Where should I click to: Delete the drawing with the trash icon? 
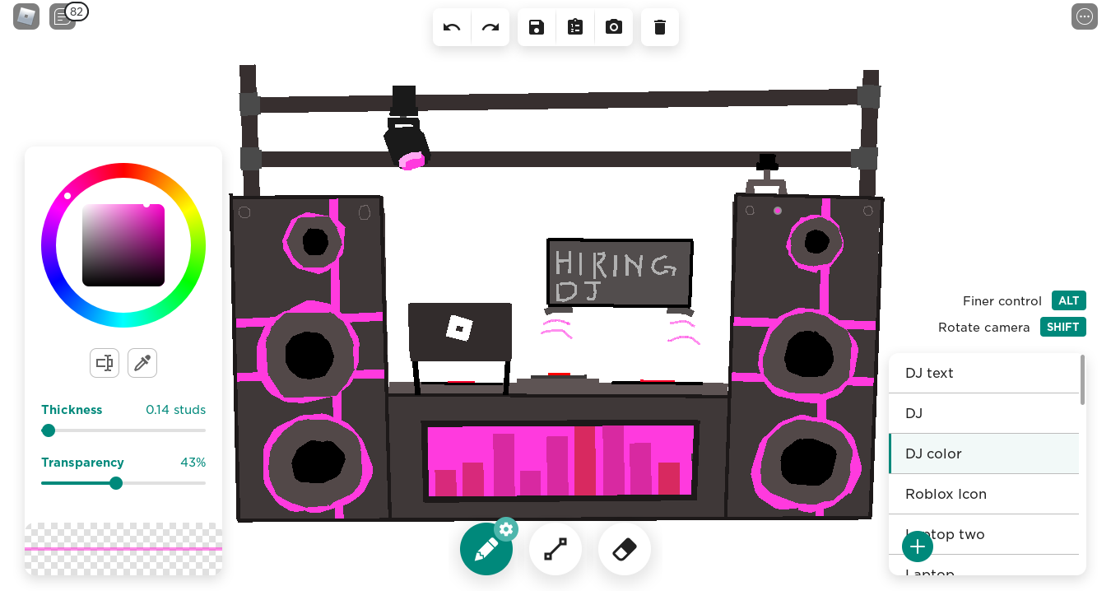(660, 27)
